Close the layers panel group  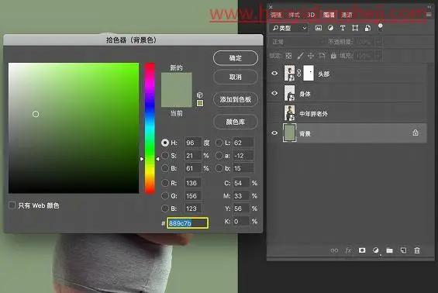[x=271, y=6]
